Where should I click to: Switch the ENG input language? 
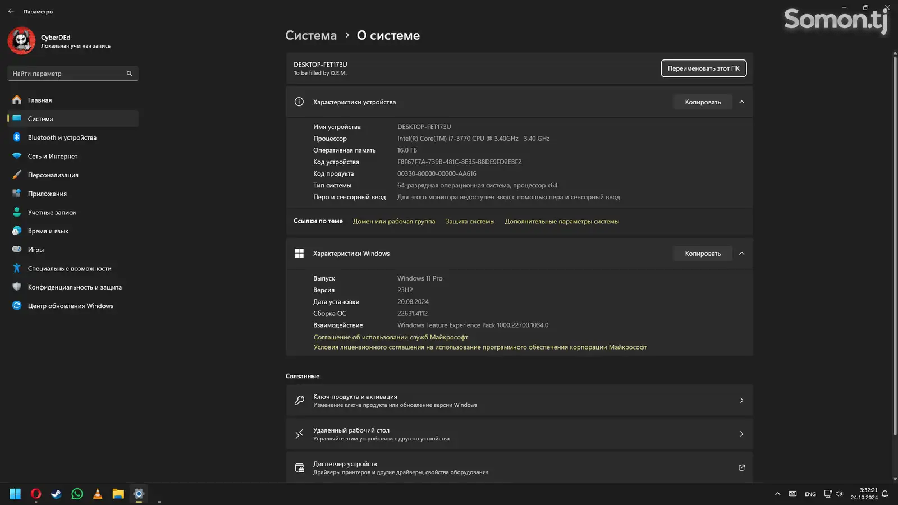(x=810, y=494)
